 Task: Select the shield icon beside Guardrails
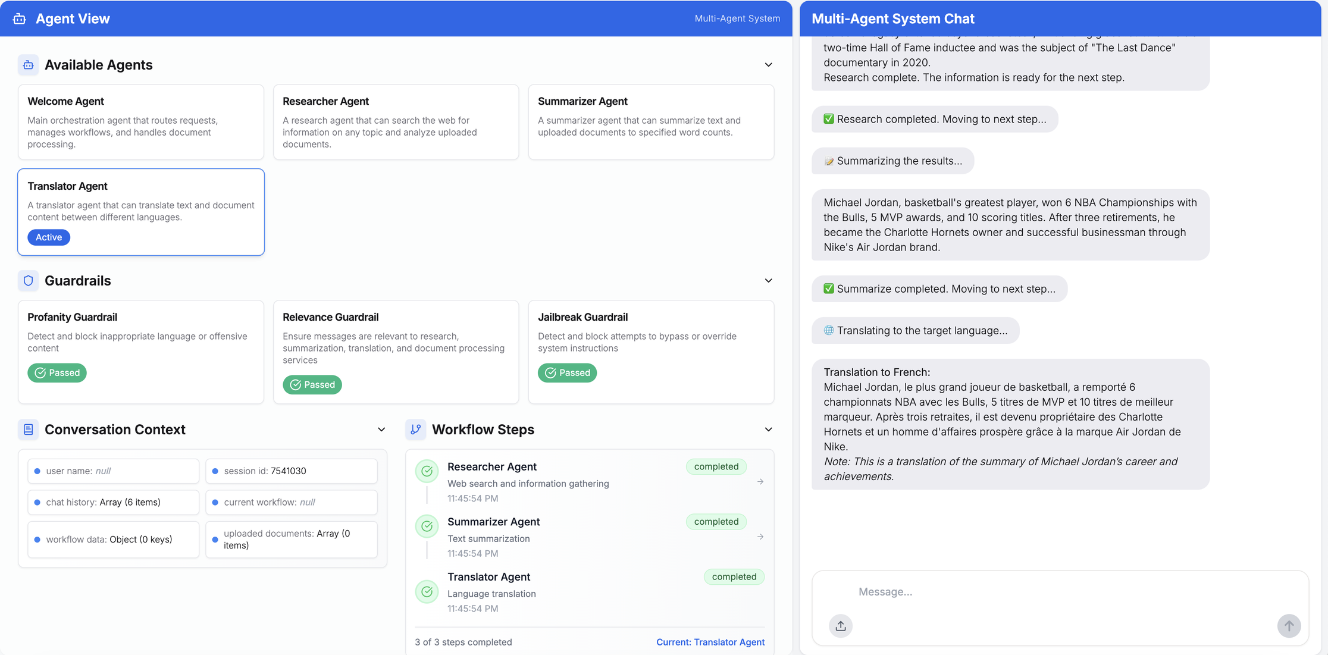click(28, 280)
